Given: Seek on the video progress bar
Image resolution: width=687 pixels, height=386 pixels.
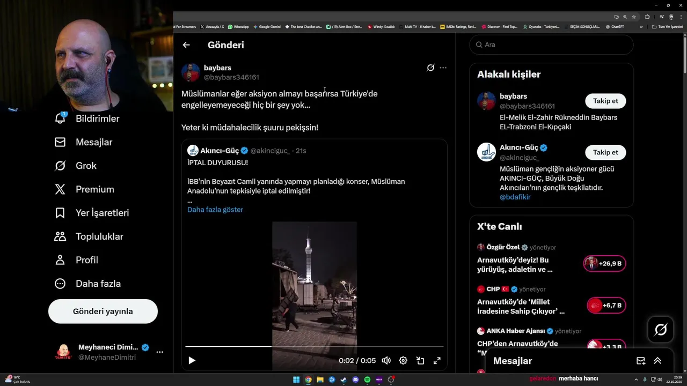Looking at the screenshot, I should (315, 346).
